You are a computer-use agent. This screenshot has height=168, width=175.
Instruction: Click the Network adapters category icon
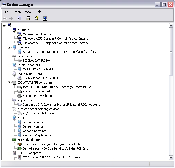[x=14, y=140]
